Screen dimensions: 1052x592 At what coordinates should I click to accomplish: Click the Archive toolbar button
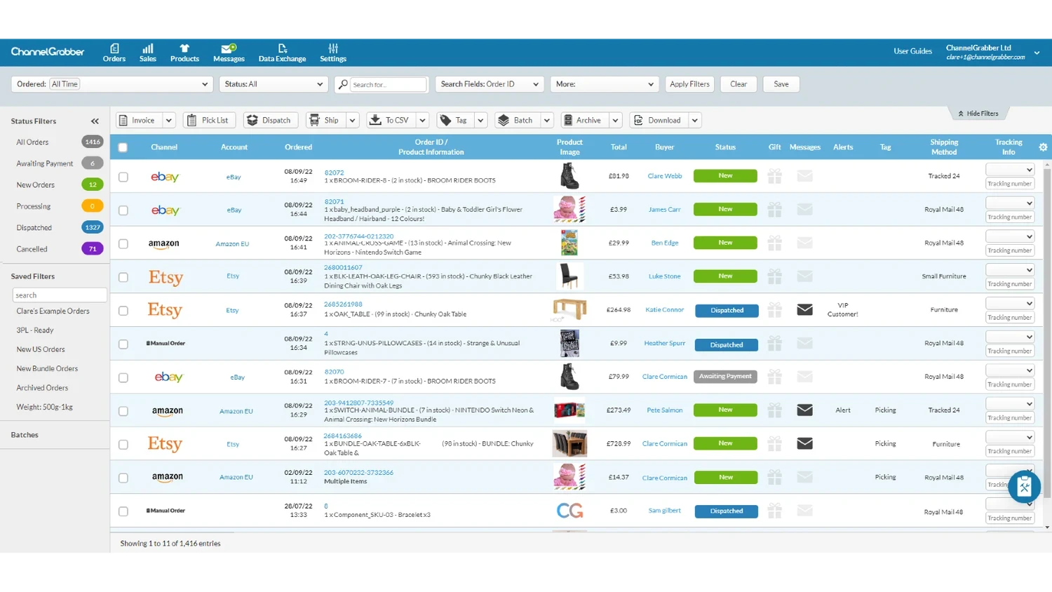point(583,120)
